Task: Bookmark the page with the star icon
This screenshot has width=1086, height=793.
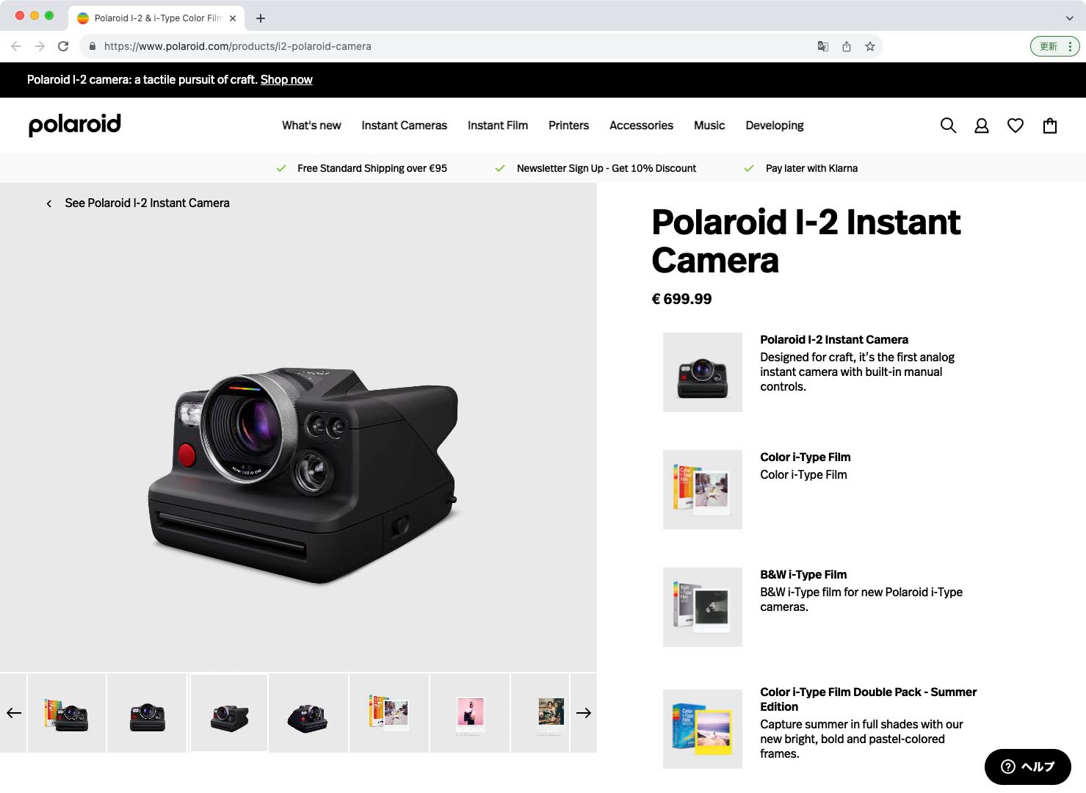Action: [x=870, y=46]
